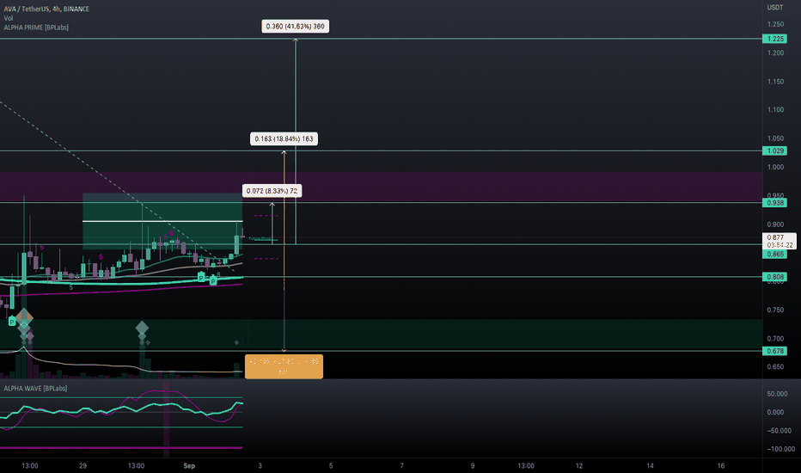Click the 14 date label on the time axis
Image resolution: width=801 pixels, height=473 pixels.
tap(650, 466)
